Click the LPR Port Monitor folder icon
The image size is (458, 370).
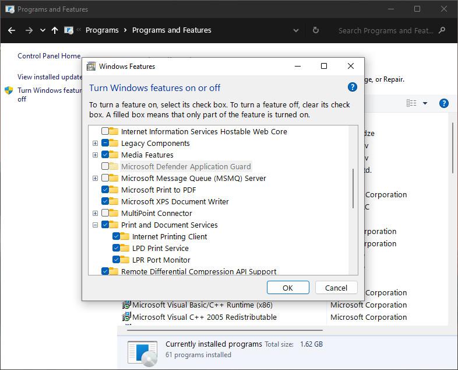(125, 260)
